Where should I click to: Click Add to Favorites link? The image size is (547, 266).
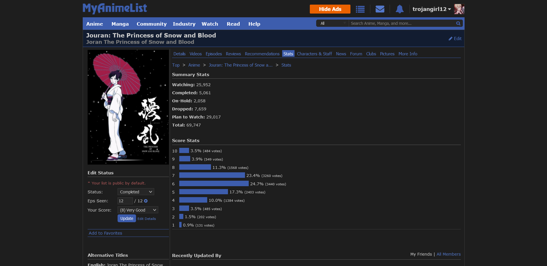tap(105, 233)
